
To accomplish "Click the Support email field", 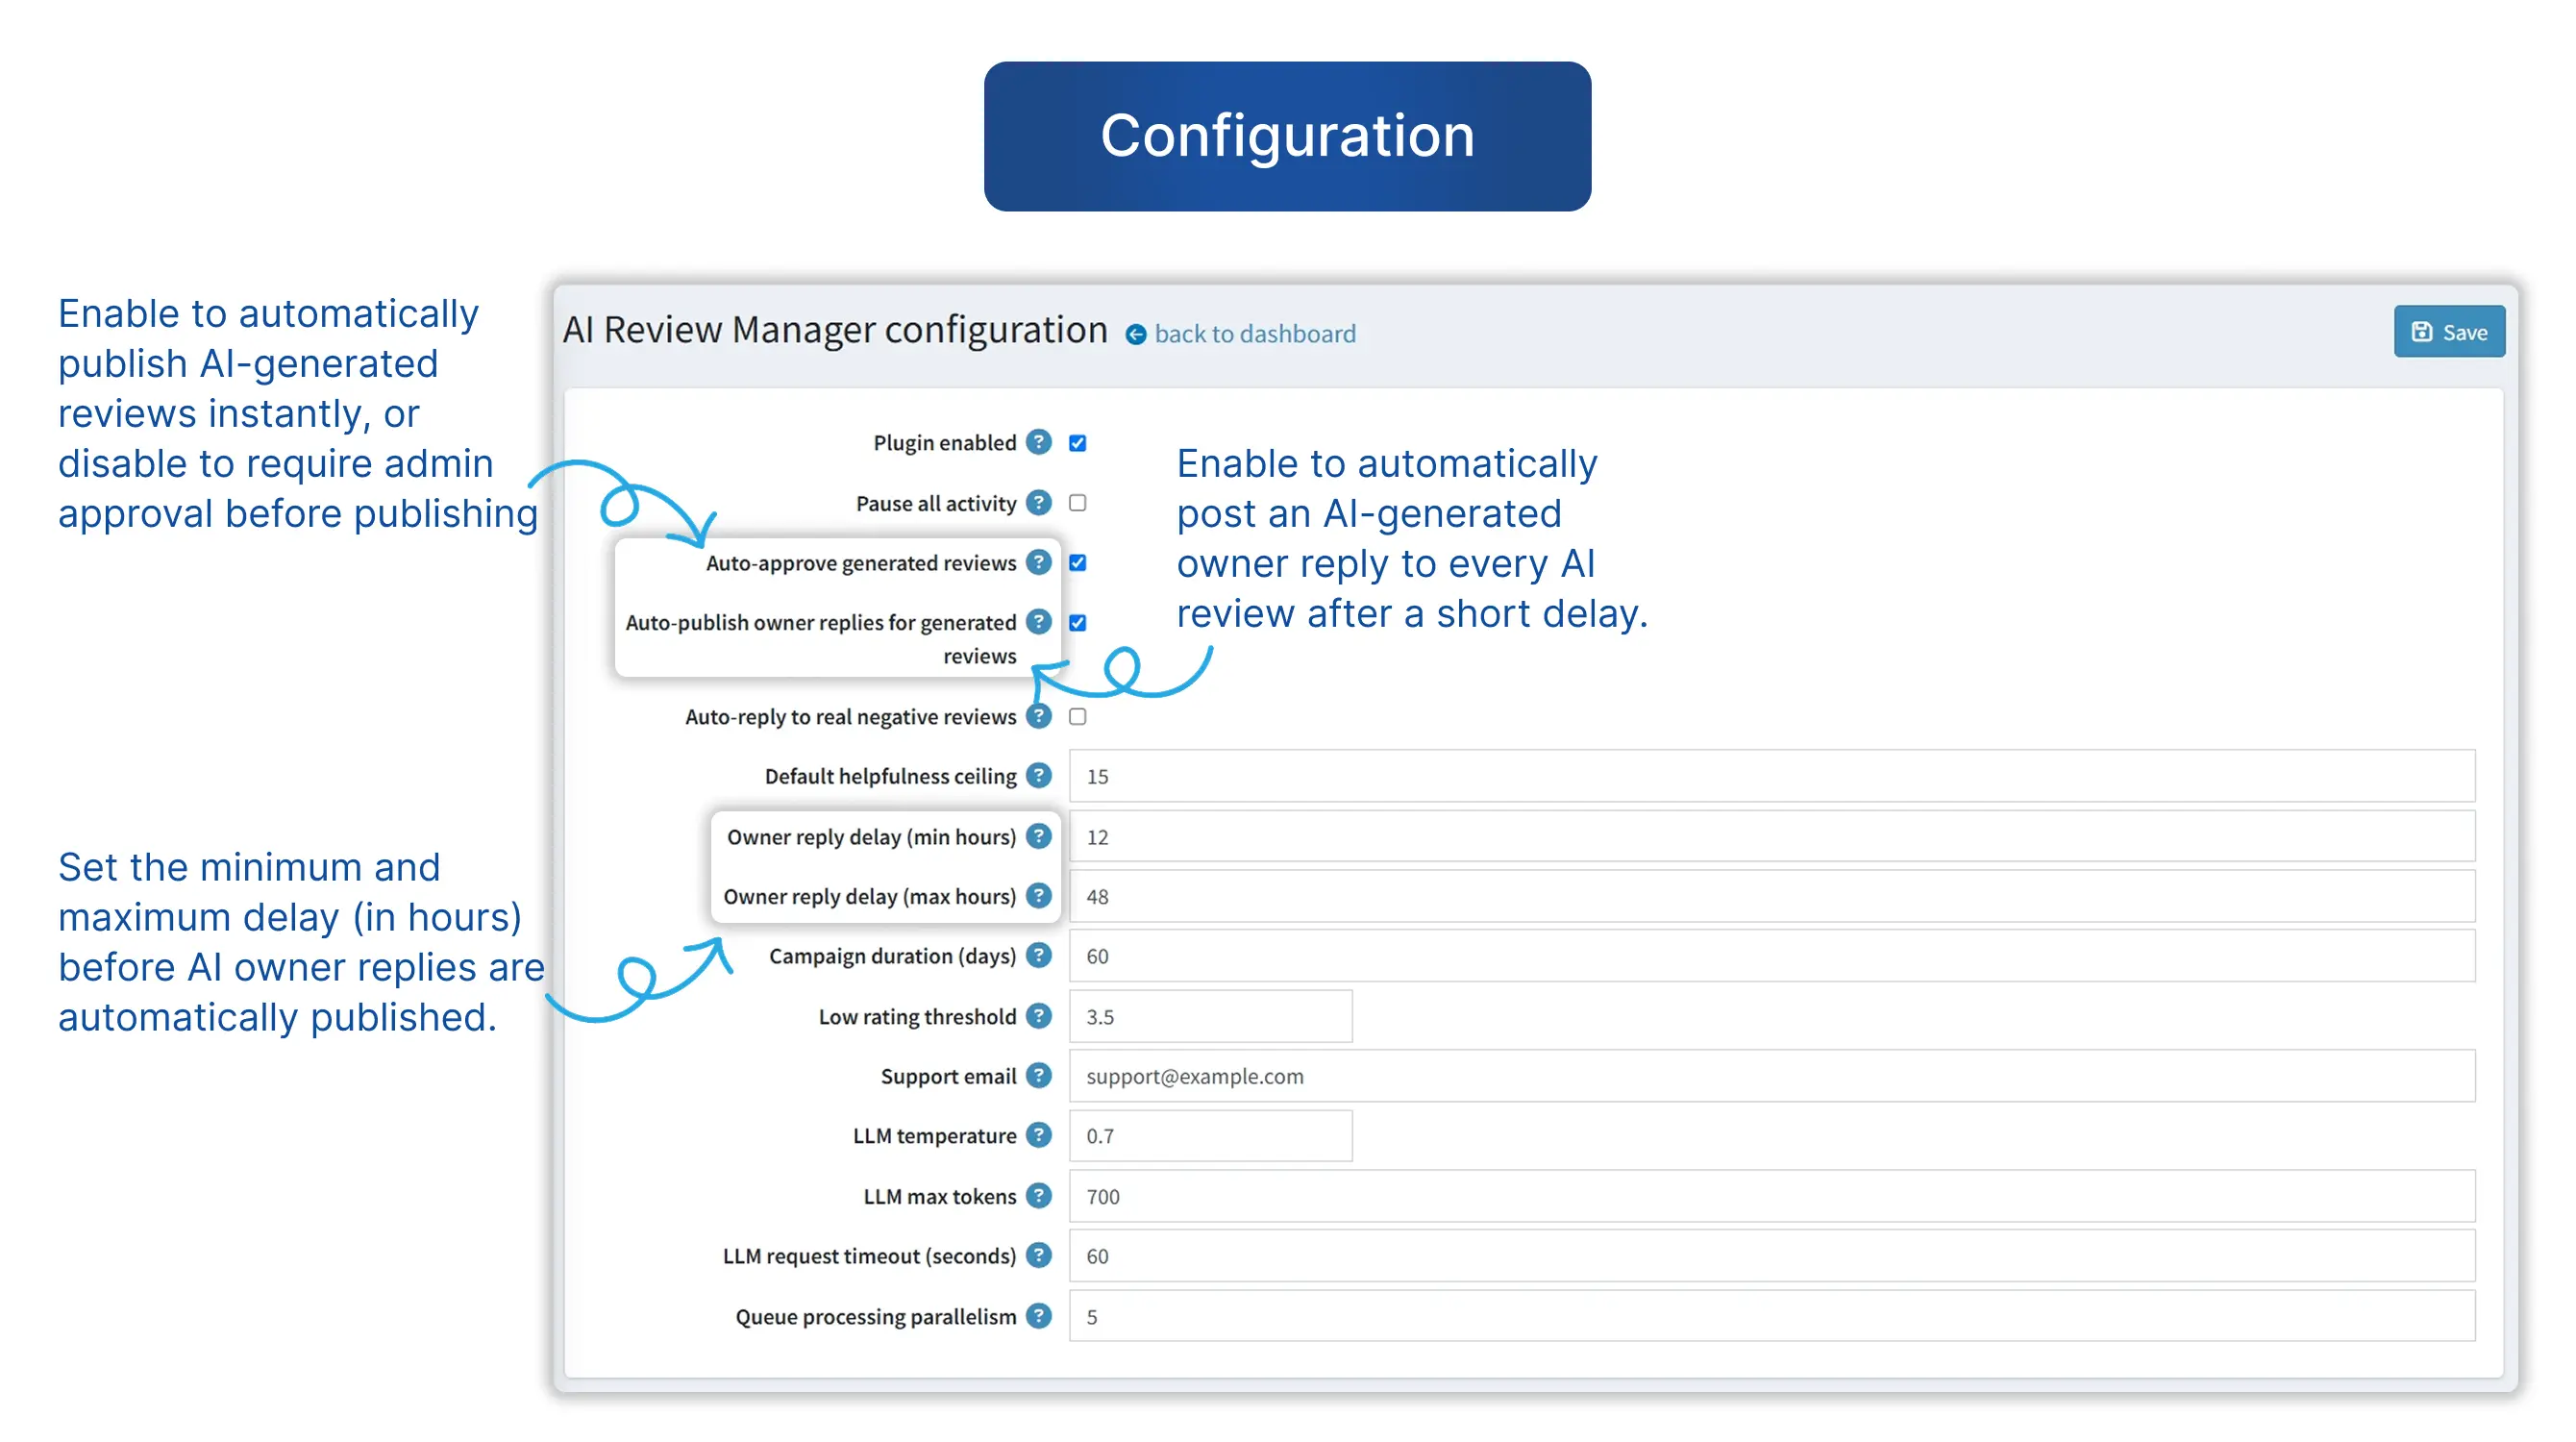I will click(x=1772, y=1076).
